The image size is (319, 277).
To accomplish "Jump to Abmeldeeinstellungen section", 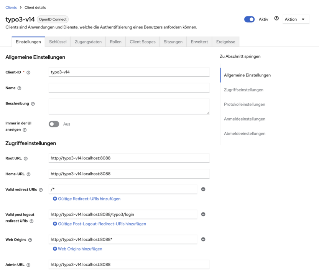I will point(245,134).
